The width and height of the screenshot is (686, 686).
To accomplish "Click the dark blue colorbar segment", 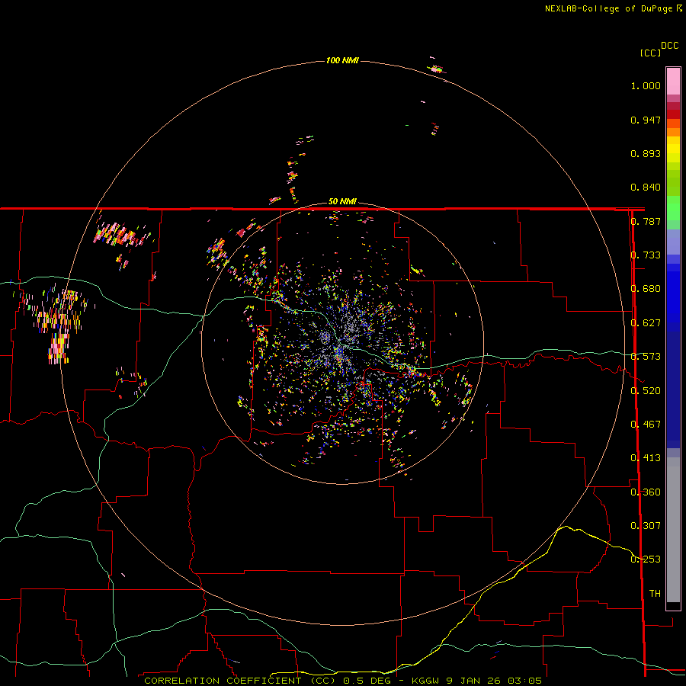I will pyautogui.click(x=673, y=389).
